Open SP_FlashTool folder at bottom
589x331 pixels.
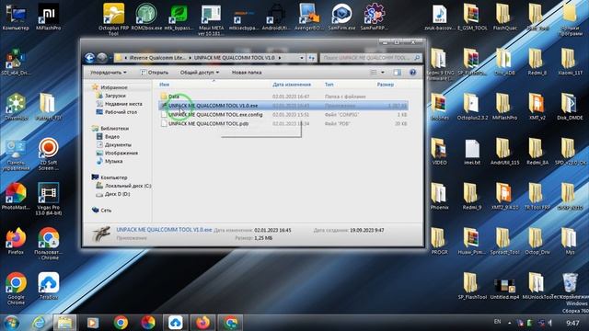coord(472,286)
